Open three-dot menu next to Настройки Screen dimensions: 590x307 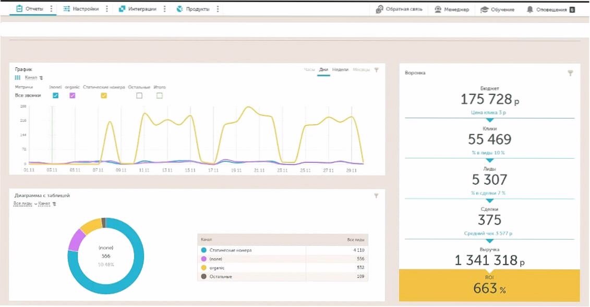point(107,9)
